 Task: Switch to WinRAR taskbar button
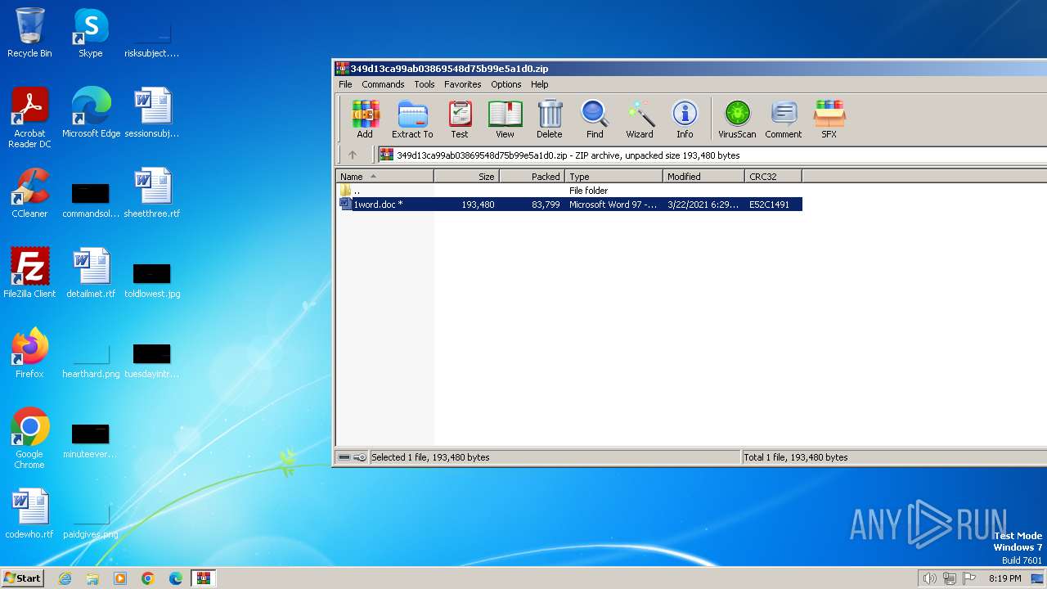point(203,578)
